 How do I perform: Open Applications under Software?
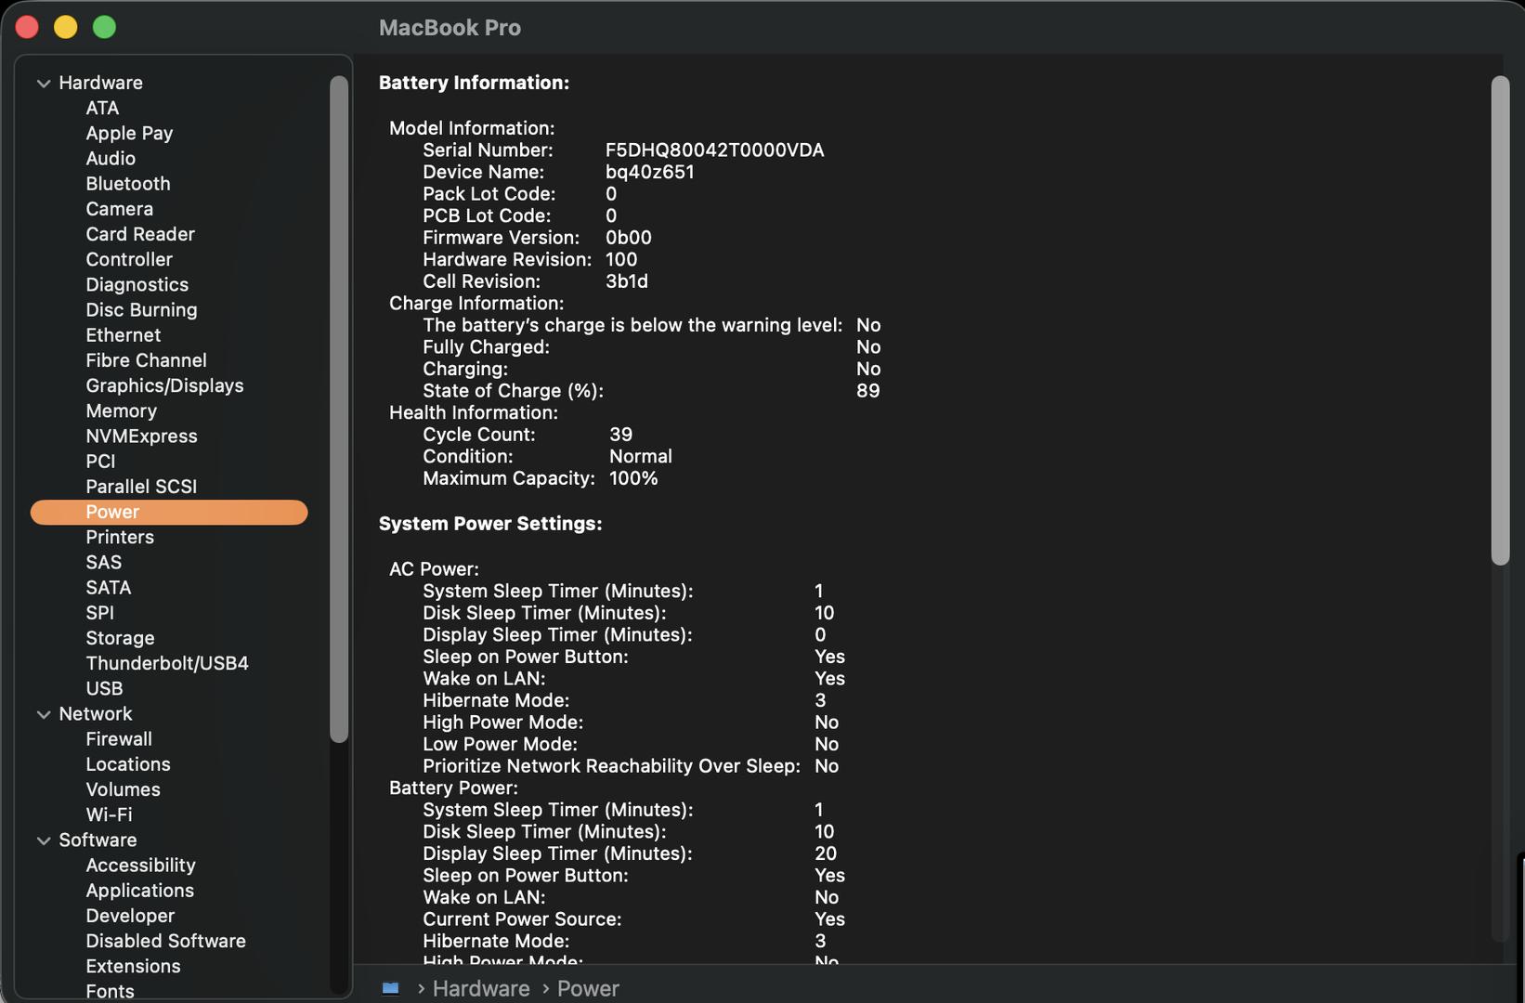139,890
